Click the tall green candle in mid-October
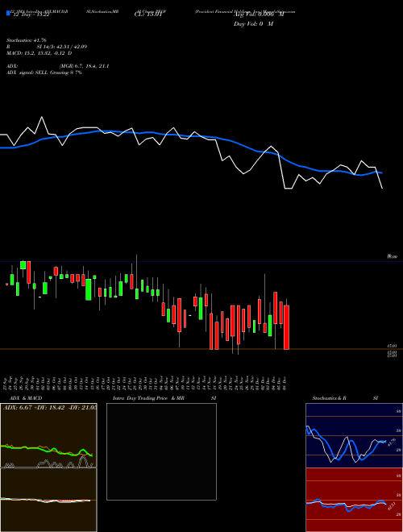This screenshot has height=532, width=403. [x=89, y=289]
